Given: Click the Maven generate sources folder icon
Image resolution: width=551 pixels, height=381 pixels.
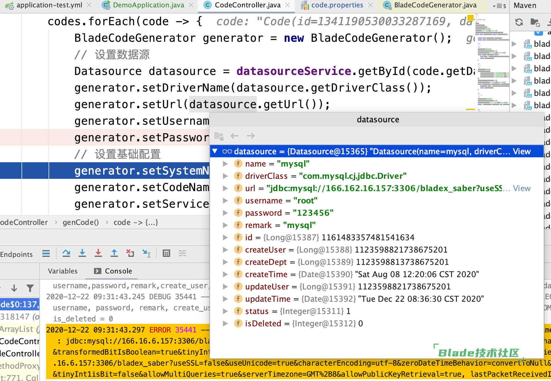Looking at the screenshot, I should [535, 22].
